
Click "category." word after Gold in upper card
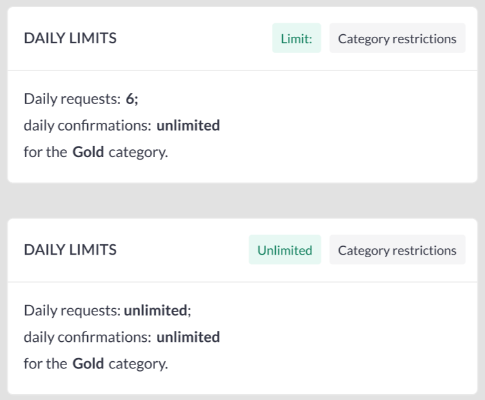tap(138, 153)
